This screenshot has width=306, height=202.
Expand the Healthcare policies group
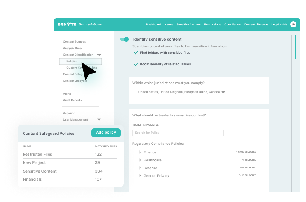coord(140,160)
